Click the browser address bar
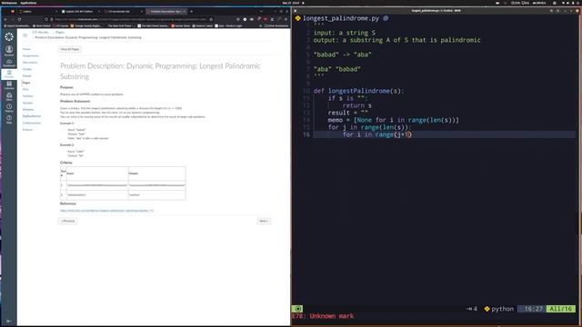 [130, 19]
